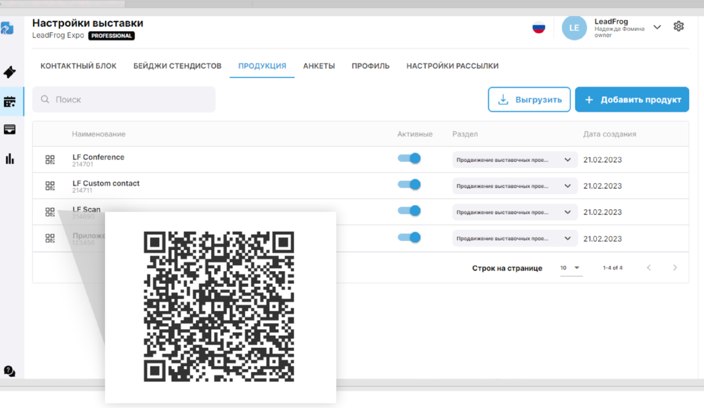Toggle active switch for LF Conference

[x=409, y=158]
